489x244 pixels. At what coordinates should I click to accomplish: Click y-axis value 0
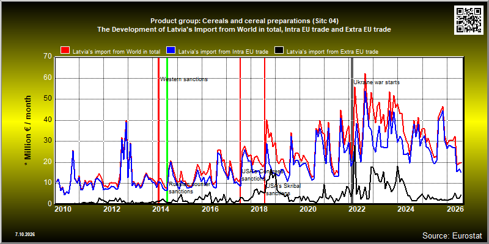[50, 204]
